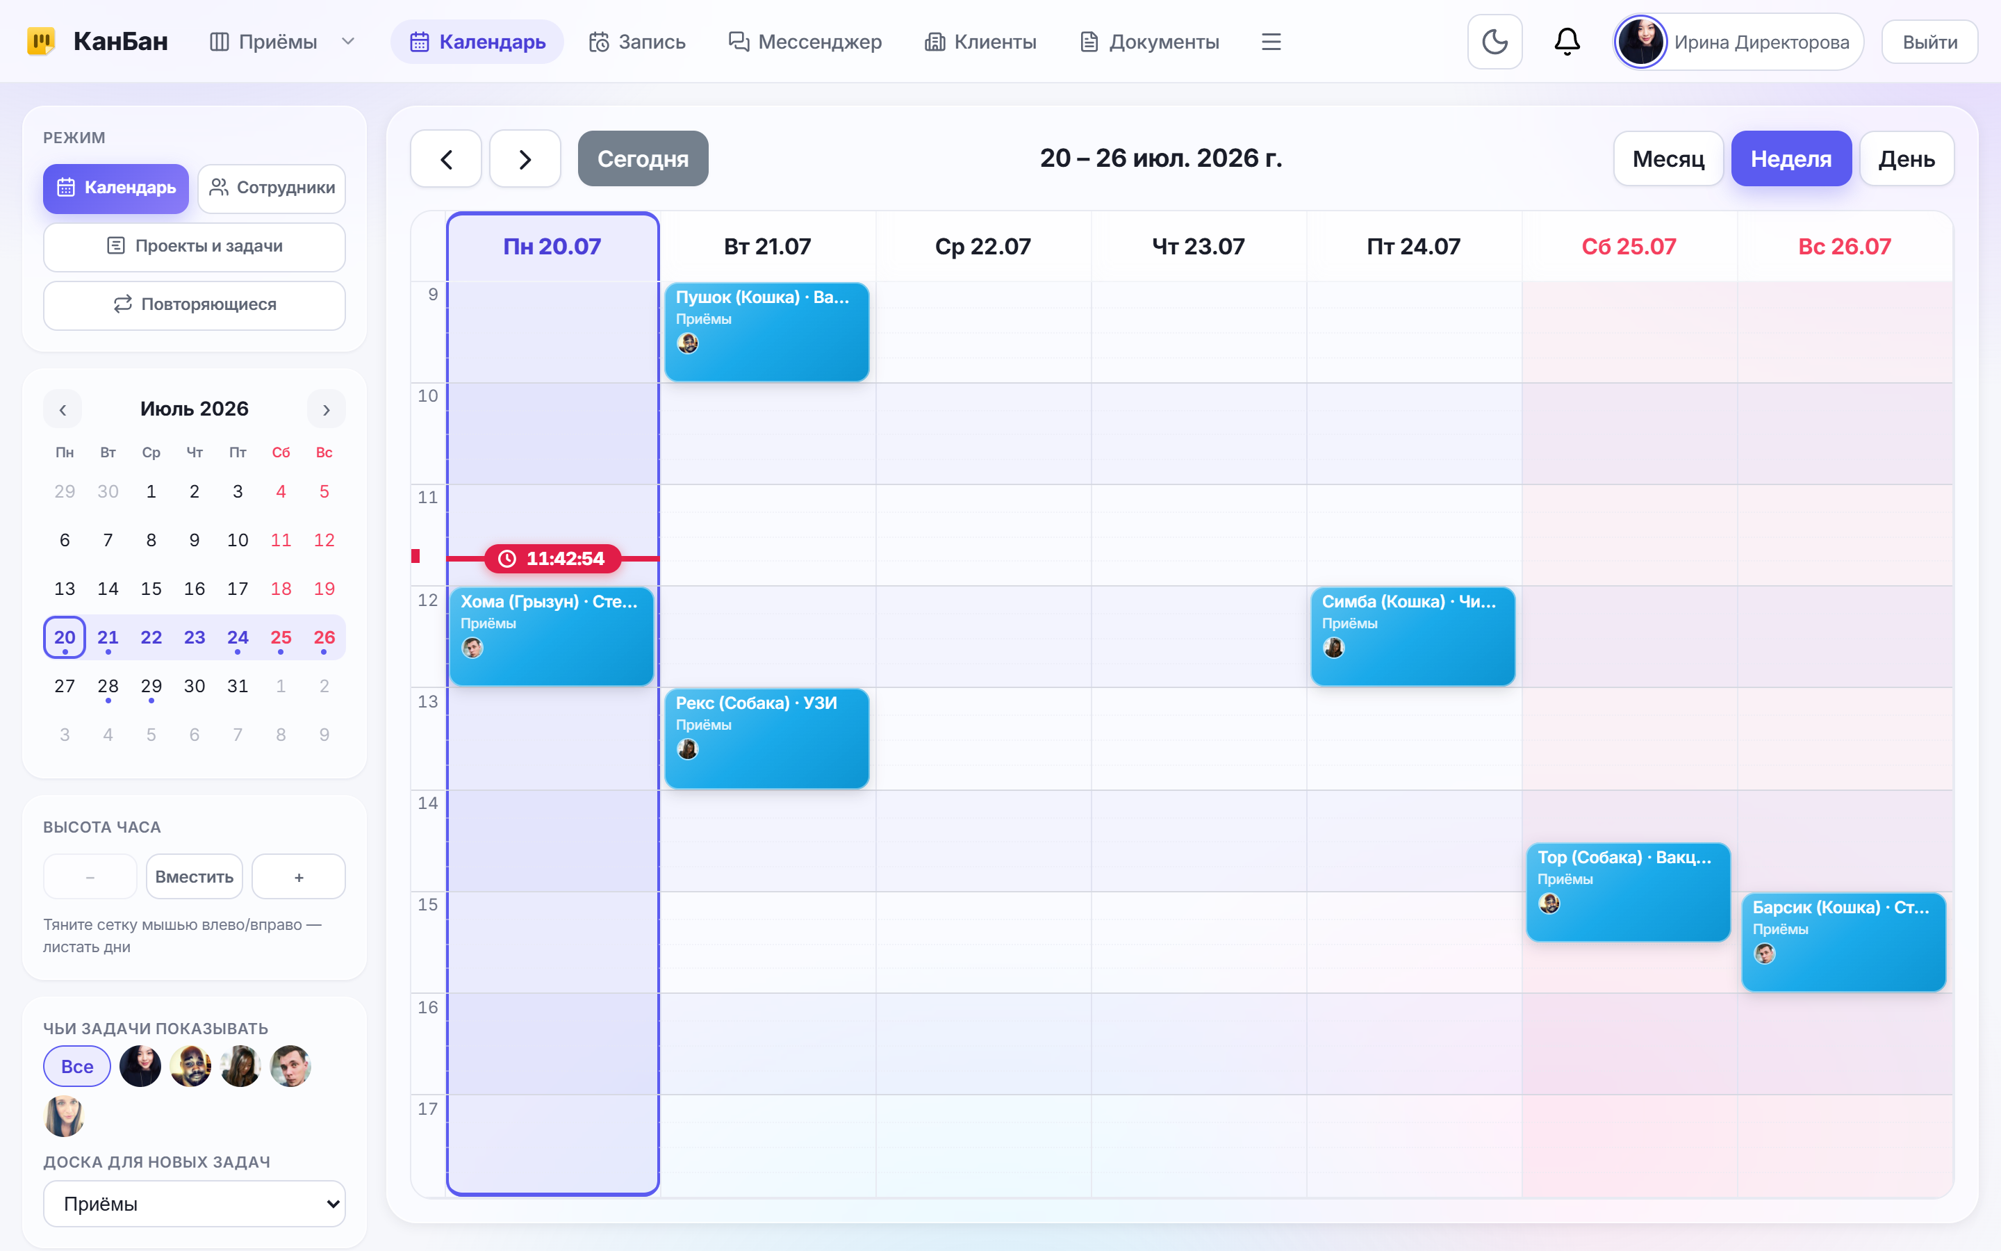Open Барсик (Кошка) appointment card
The width and height of the screenshot is (2001, 1251).
(x=1843, y=942)
